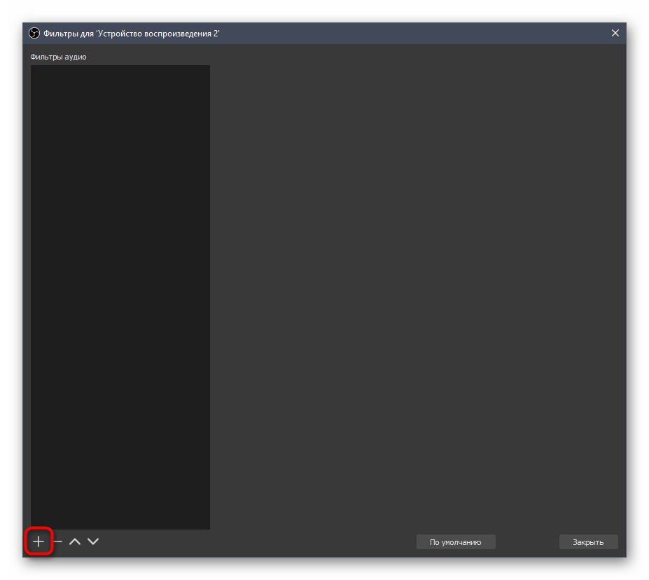Click inside the empty audio filters list

pos(120,294)
